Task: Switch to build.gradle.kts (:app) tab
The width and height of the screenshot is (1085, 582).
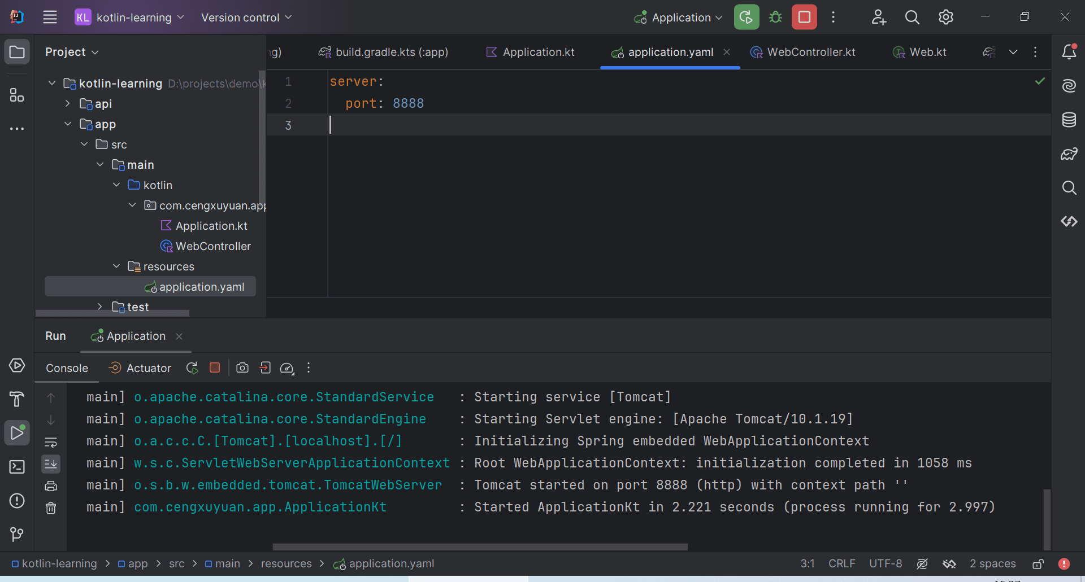Action: click(x=383, y=52)
